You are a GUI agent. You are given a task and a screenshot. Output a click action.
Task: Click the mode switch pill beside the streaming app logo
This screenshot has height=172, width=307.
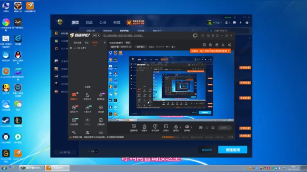click(x=96, y=35)
